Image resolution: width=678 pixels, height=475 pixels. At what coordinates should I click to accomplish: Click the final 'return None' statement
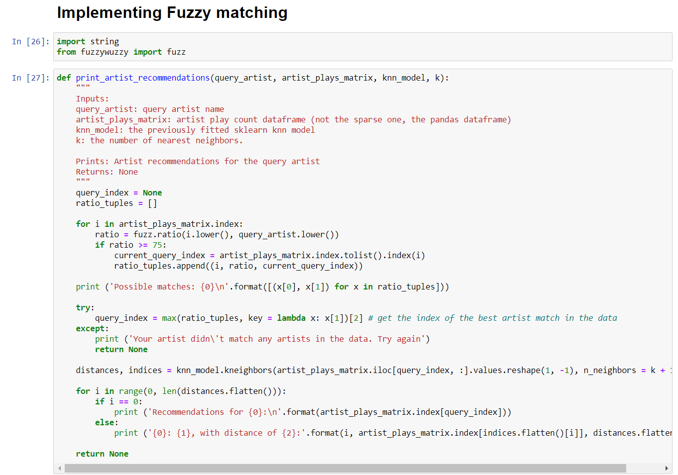tap(102, 454)
